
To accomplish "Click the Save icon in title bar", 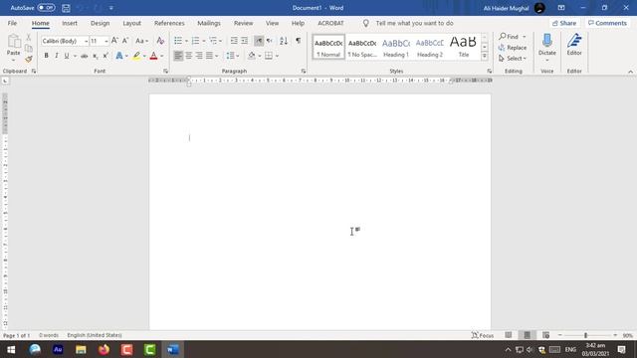I will 66,8.
